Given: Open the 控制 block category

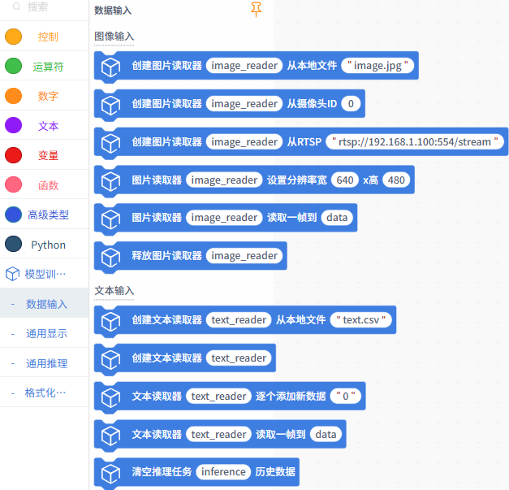Looking at the screenshot, I should (47, 37).
